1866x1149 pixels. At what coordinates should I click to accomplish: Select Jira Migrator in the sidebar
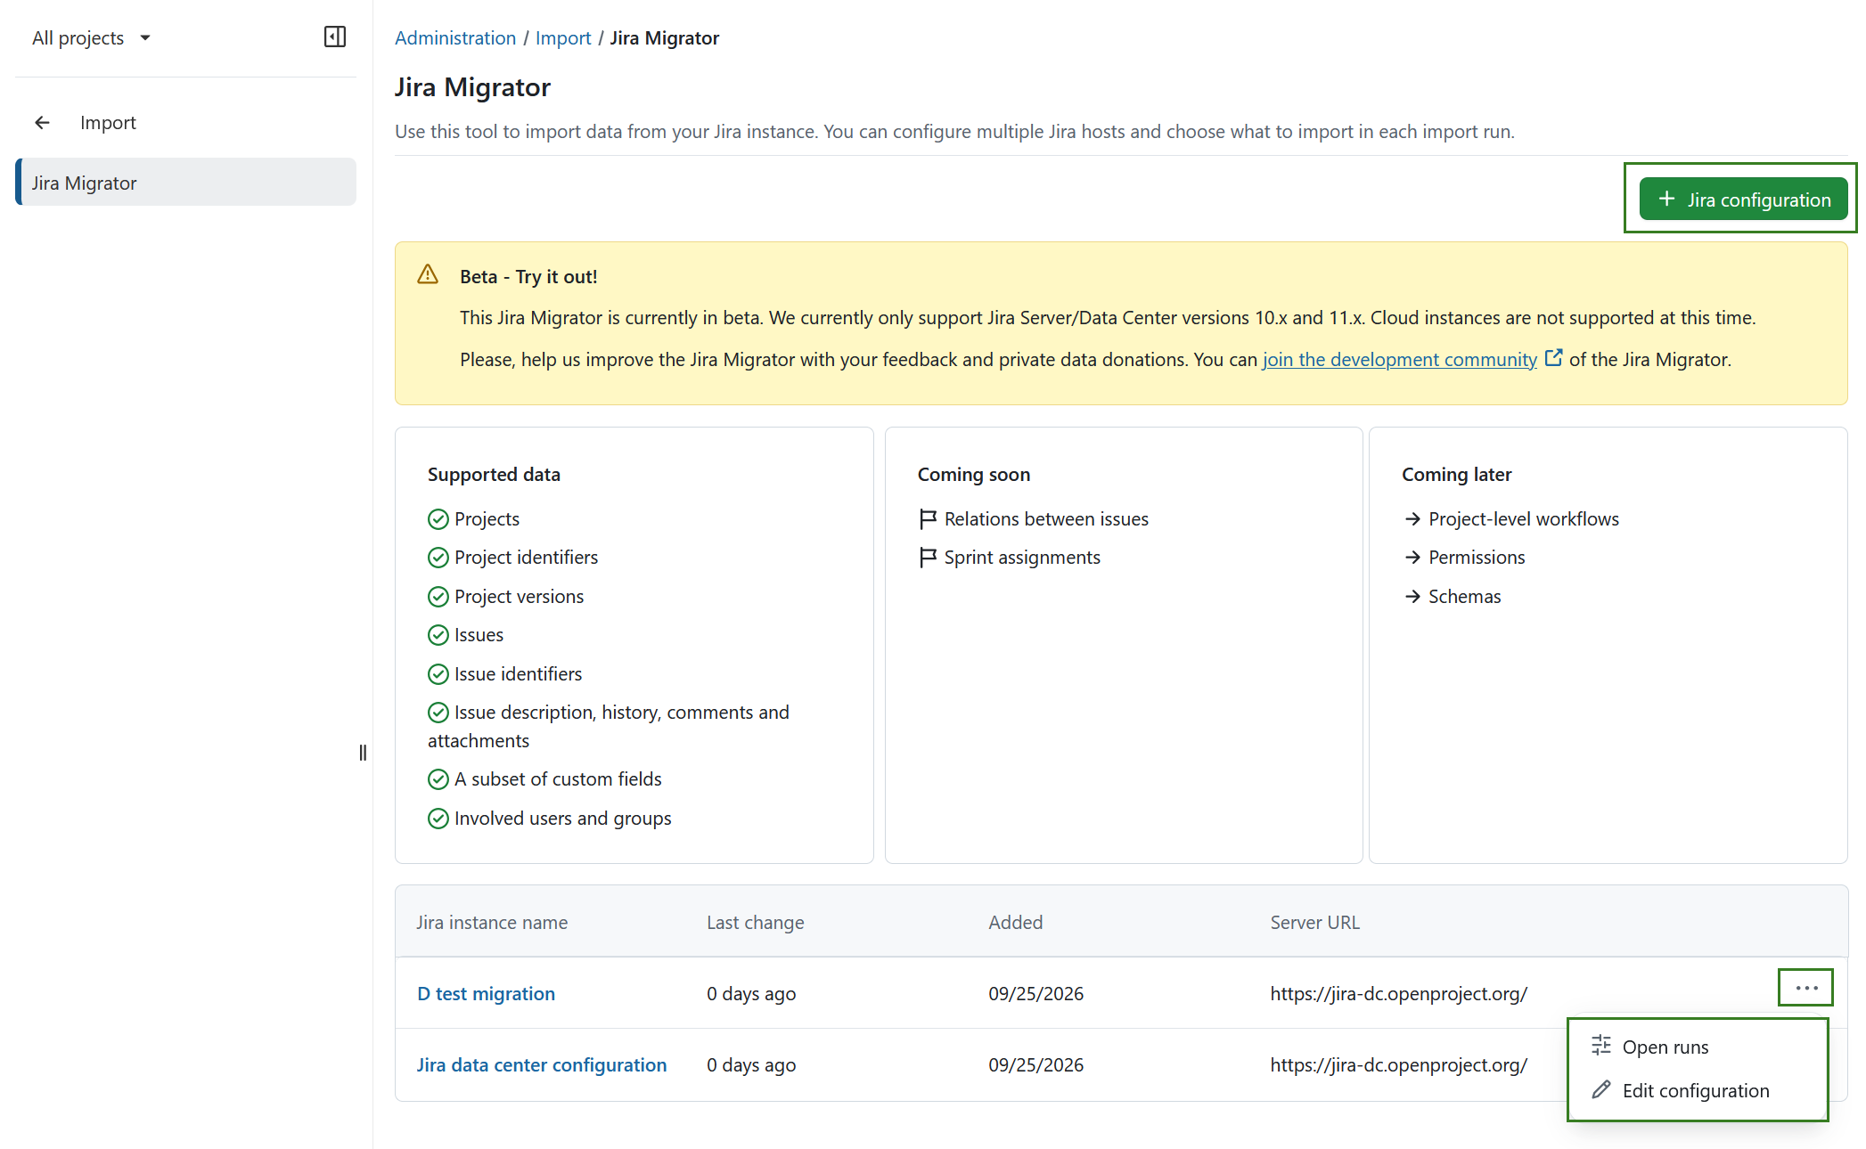tap(186, 183)
